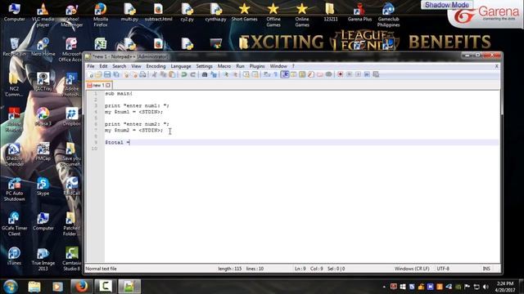Viewport: 524px width, 294px height.
Task: Click the Close document toolbar icon
Action: pos(126,74)
